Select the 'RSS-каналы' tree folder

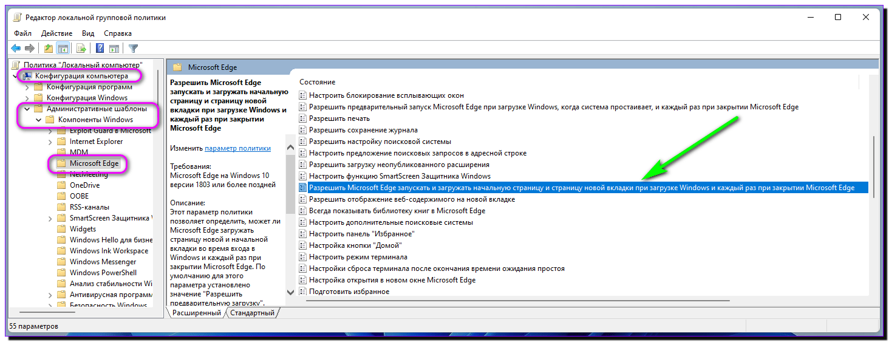click(x=89, y=207)
